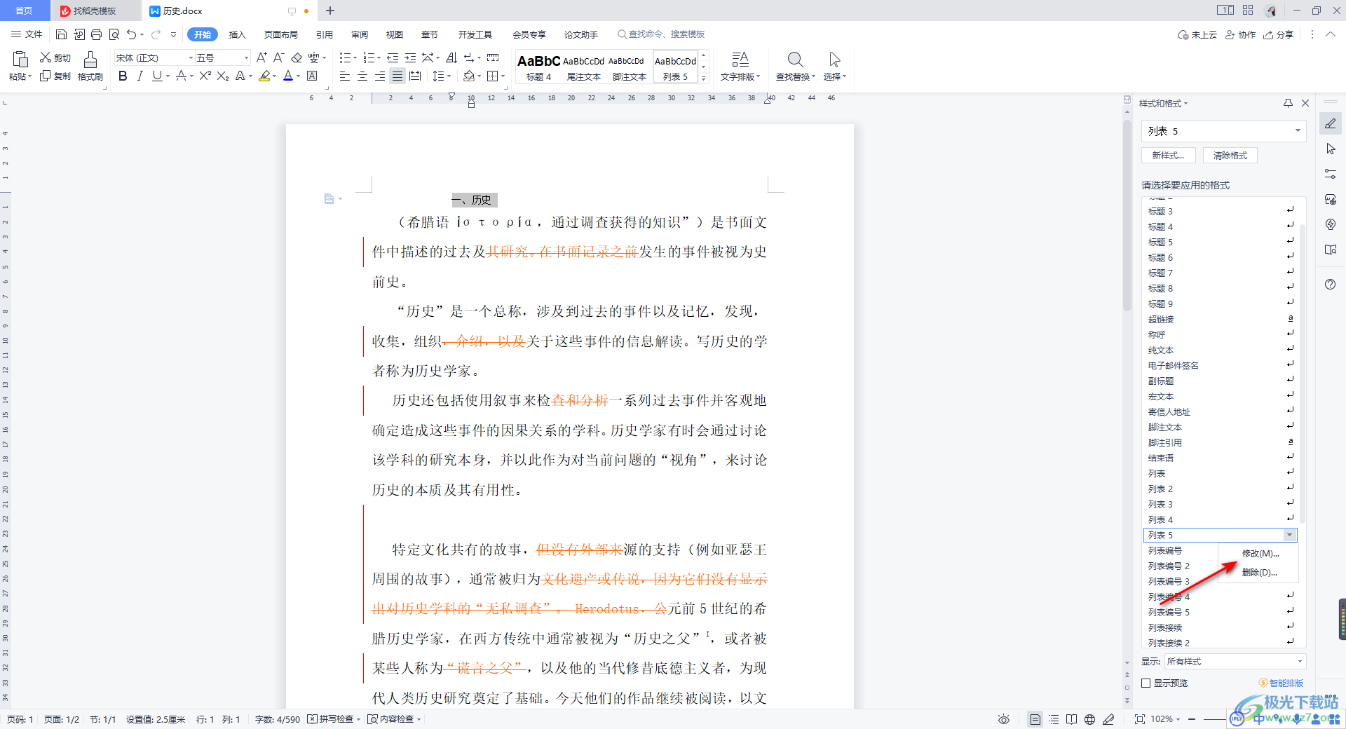Open the selection pane arrow icon in sidebar
The height and width of the screenshot is (729, 1346).
(x=1331, y=149)
